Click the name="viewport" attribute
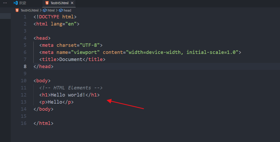280x142 pixels. [x=78, y=52]
